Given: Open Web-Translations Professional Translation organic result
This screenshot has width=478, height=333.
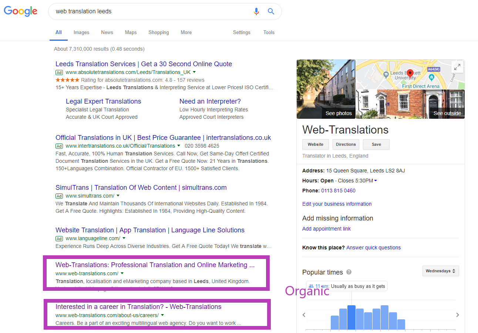Looking at the screenshot, I should click(x=155, y=265).
